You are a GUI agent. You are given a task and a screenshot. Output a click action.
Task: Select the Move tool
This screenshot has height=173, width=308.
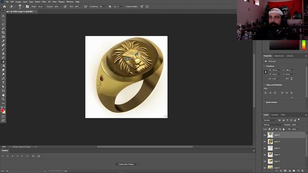(x=3, y=16)
